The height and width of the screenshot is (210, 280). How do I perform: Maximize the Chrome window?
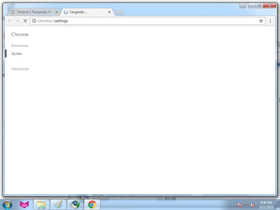tap(259, 5)
